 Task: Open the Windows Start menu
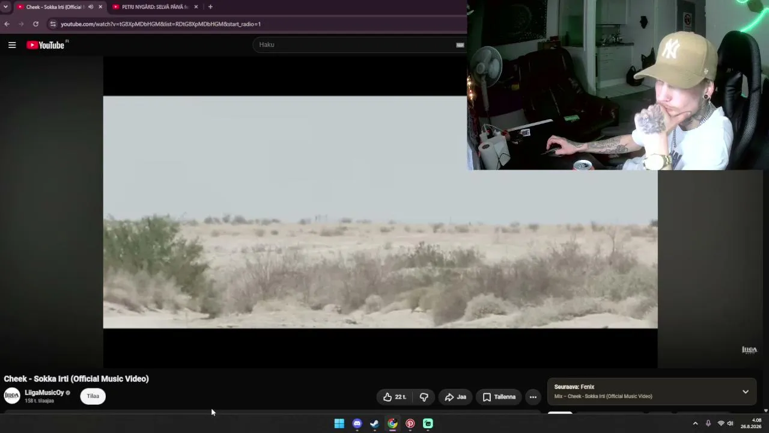coord(339,423)
